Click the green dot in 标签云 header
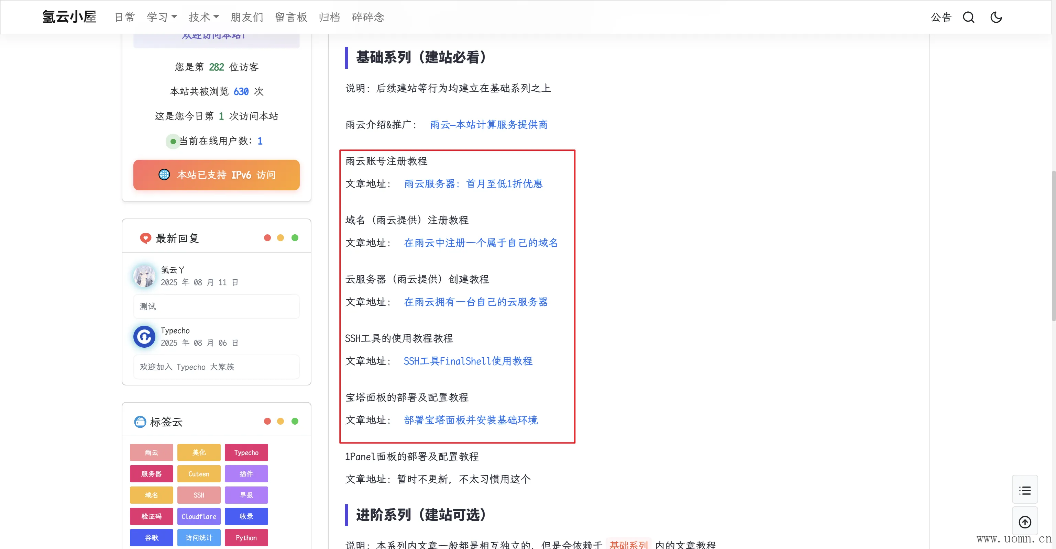 coord(295,421)
